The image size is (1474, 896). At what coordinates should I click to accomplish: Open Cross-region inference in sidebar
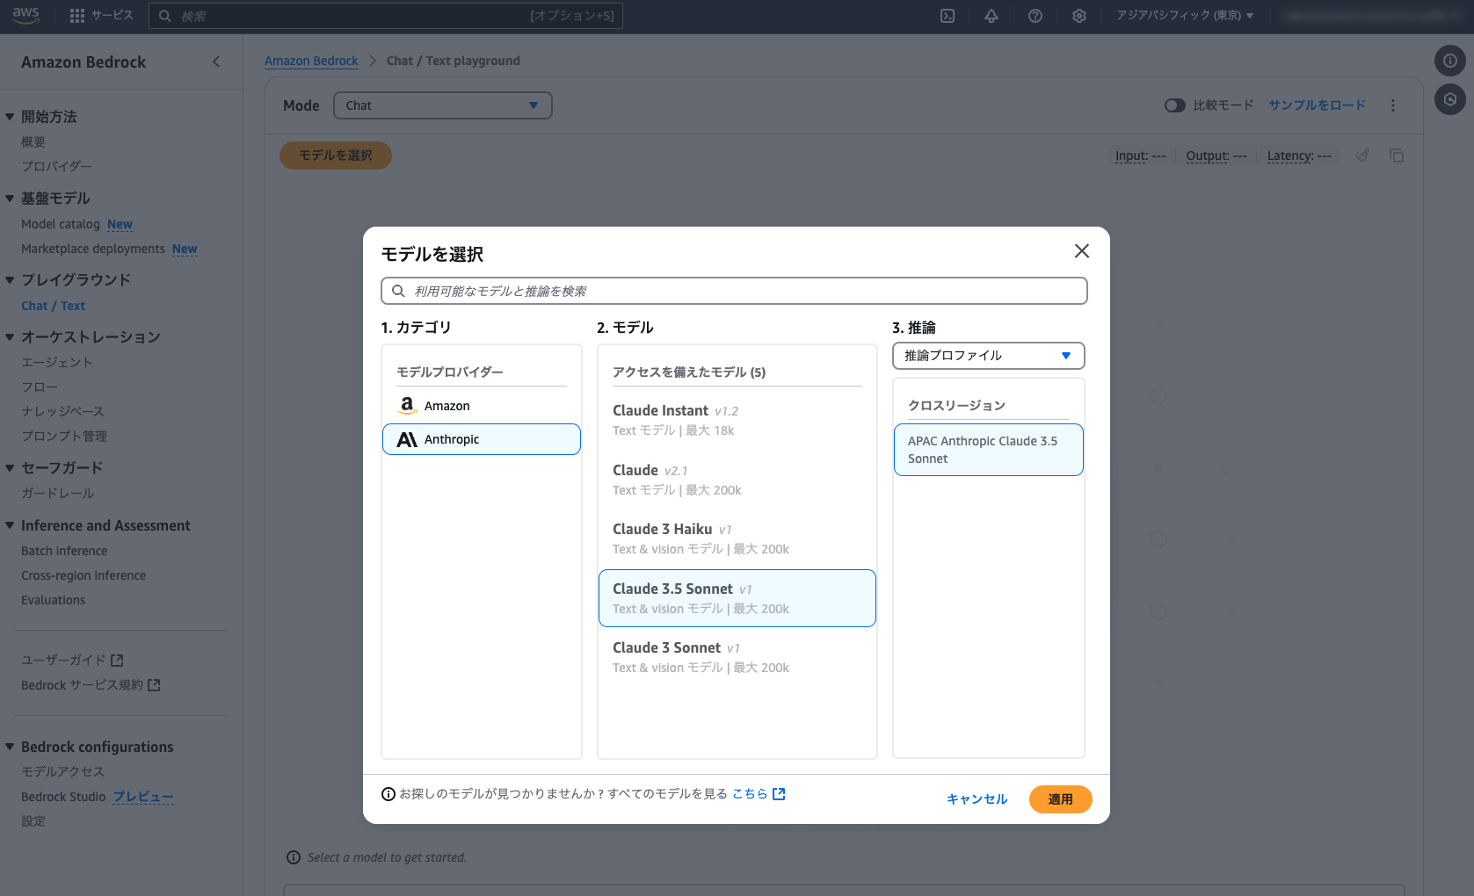84,575
